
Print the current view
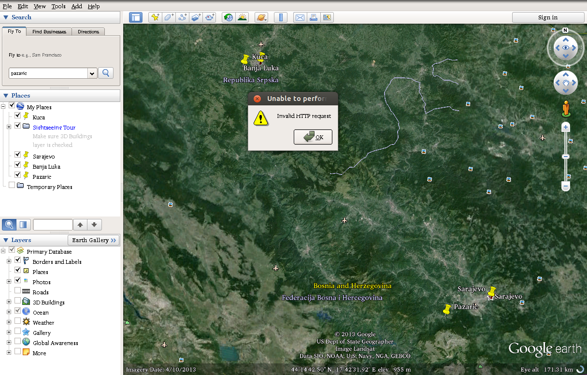313,17
